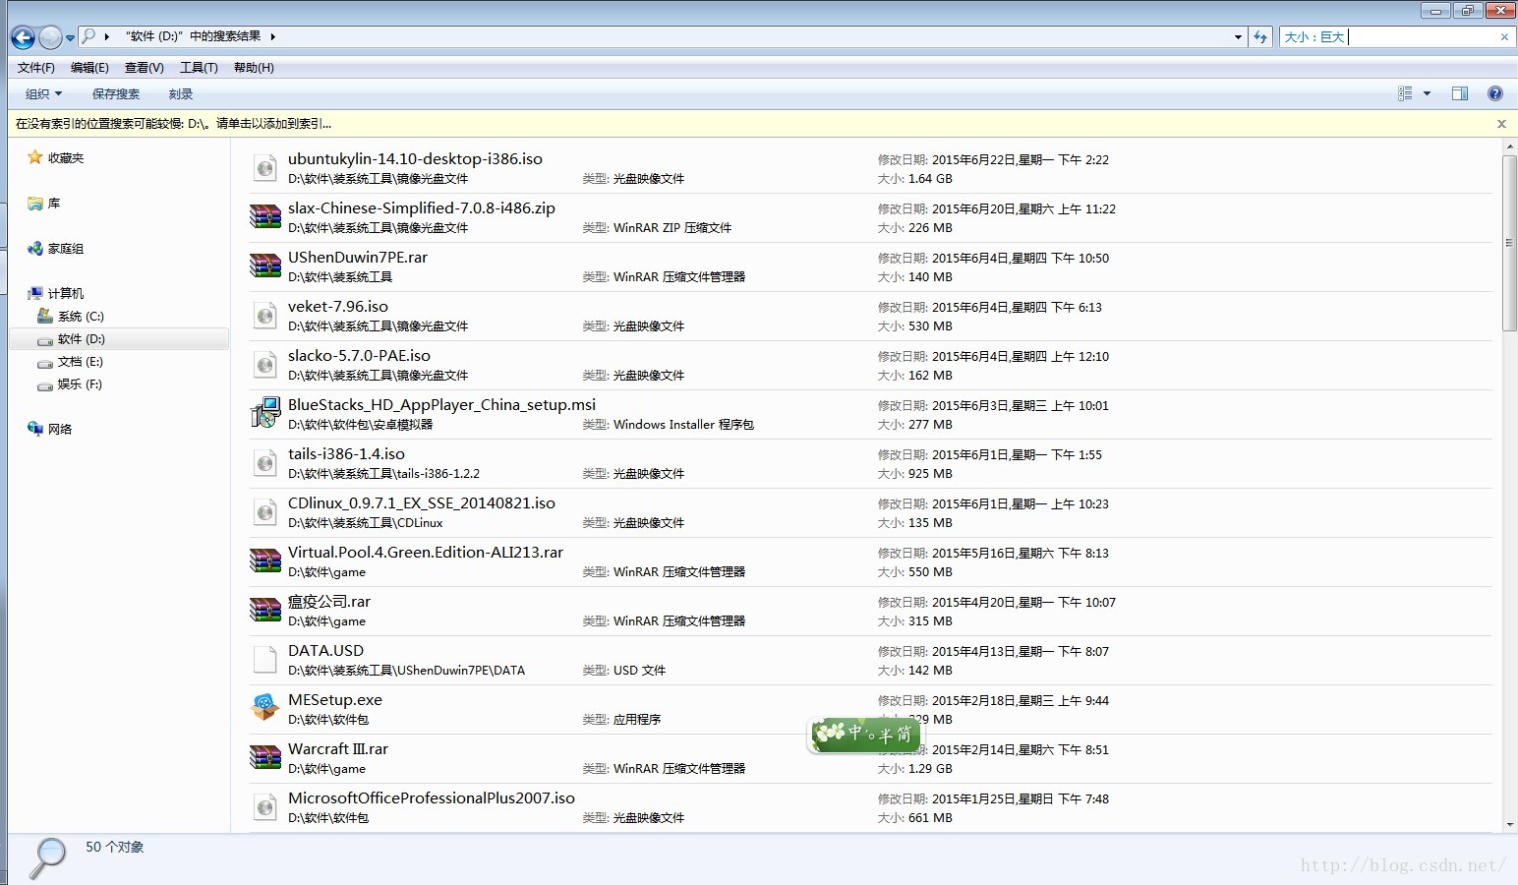Click the MESetup.exe application icon
This screenshot has height=885, width=1518.
[264, 708]
